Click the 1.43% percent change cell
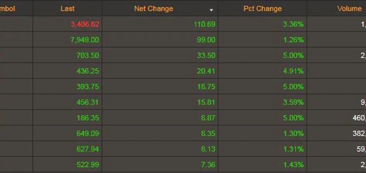Viewport: 366px width, 173px height. point(293,165)
